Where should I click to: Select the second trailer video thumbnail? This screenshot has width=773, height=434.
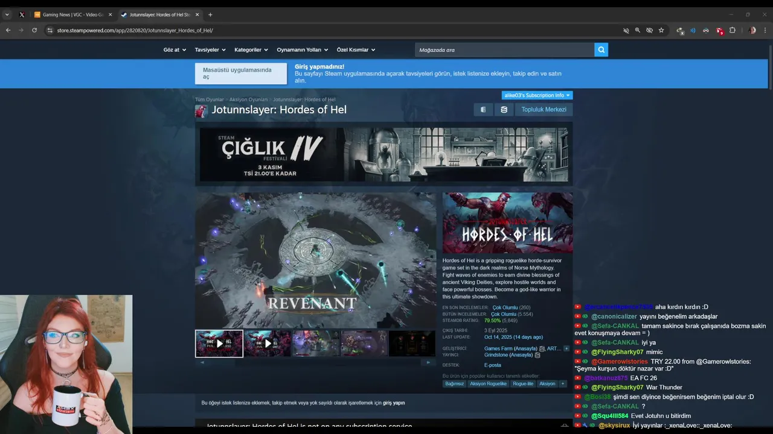[268, 343]
